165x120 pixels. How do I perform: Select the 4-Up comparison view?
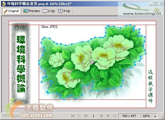(64, 11)
